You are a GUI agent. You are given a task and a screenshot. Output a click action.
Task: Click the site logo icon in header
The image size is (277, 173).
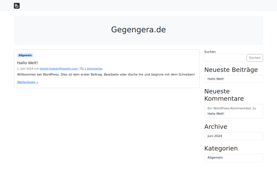pyautogui.click(x=17, y=6)
